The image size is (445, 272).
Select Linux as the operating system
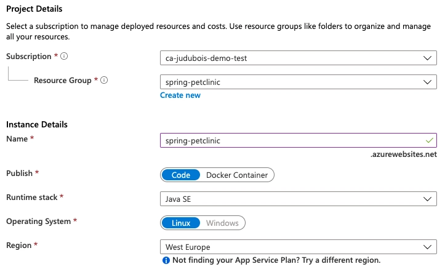coord(181,223)
